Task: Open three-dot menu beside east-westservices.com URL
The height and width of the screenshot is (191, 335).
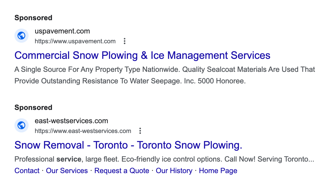Action: (140, 131)
